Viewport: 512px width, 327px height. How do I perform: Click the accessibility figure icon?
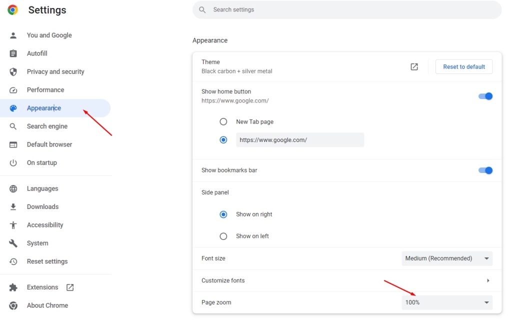coord(13,225)
